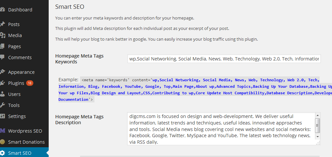The image size is (332, 157).
Task: Click the Tools wrench icon
Action: tap(2, 105)
